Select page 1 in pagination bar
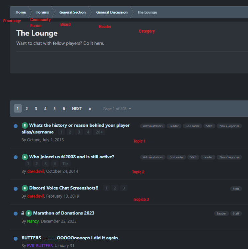248x249 pixels. pos(18,109)
